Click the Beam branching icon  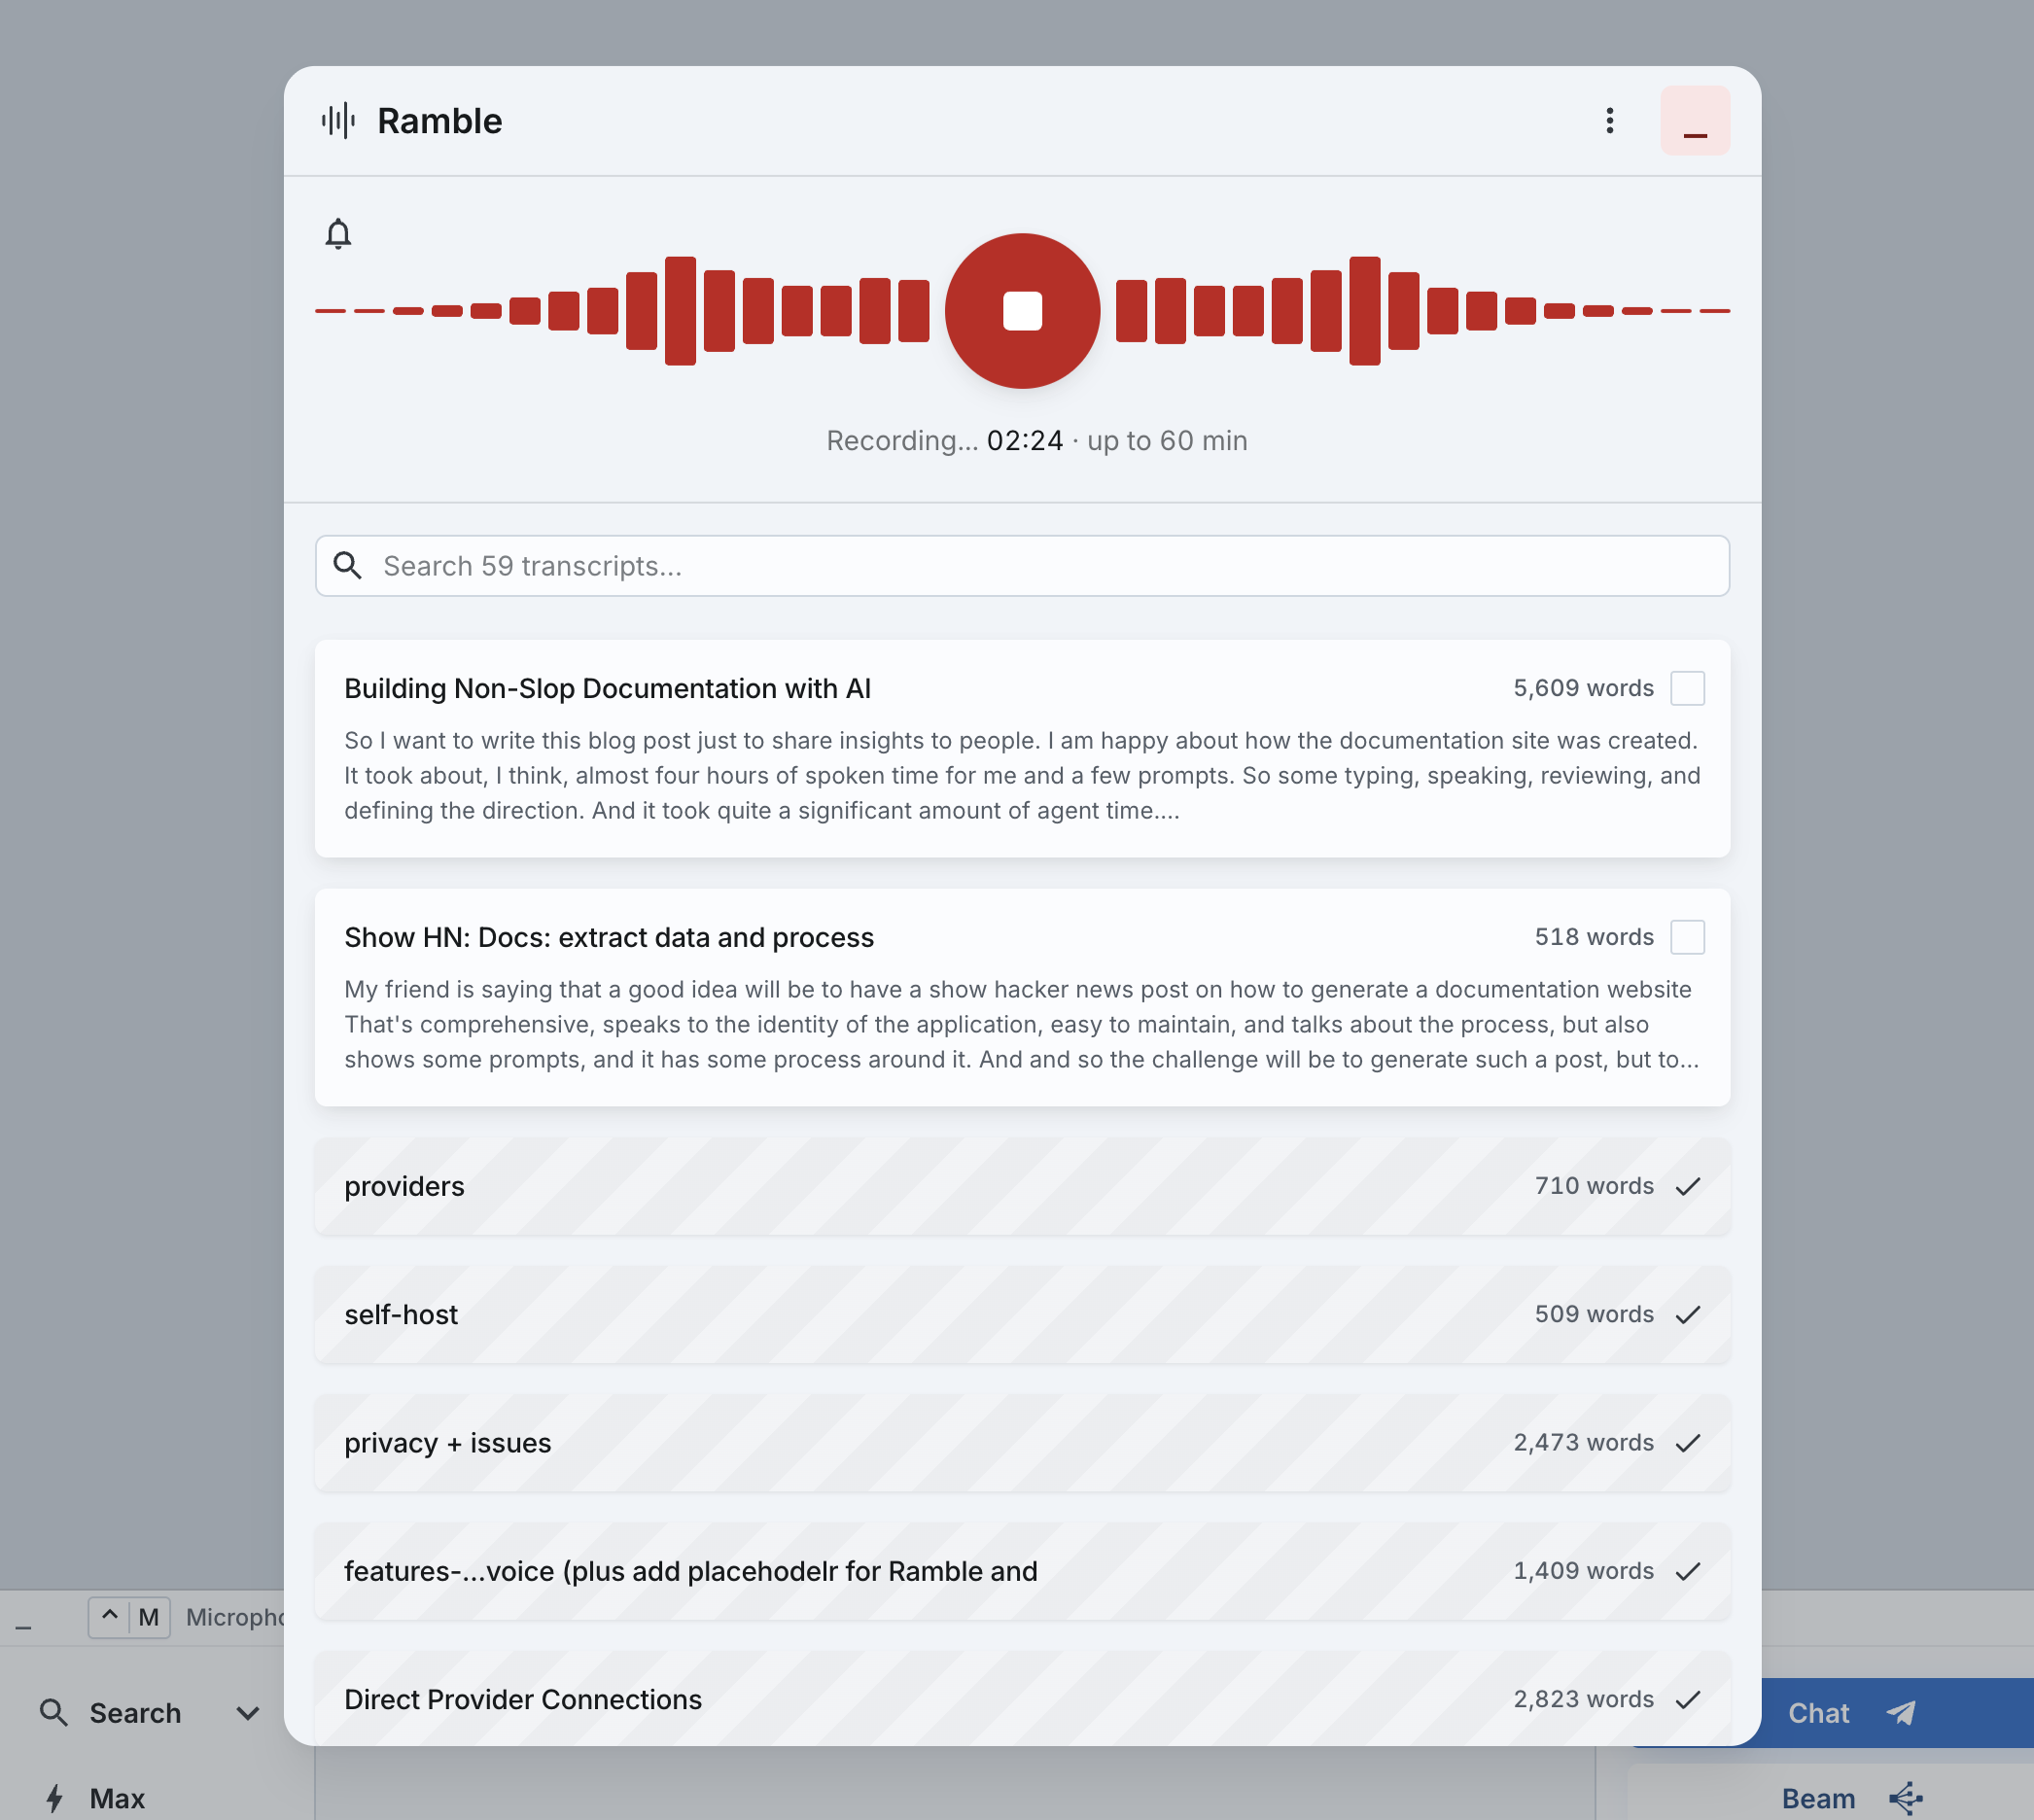(1905, 1798)
